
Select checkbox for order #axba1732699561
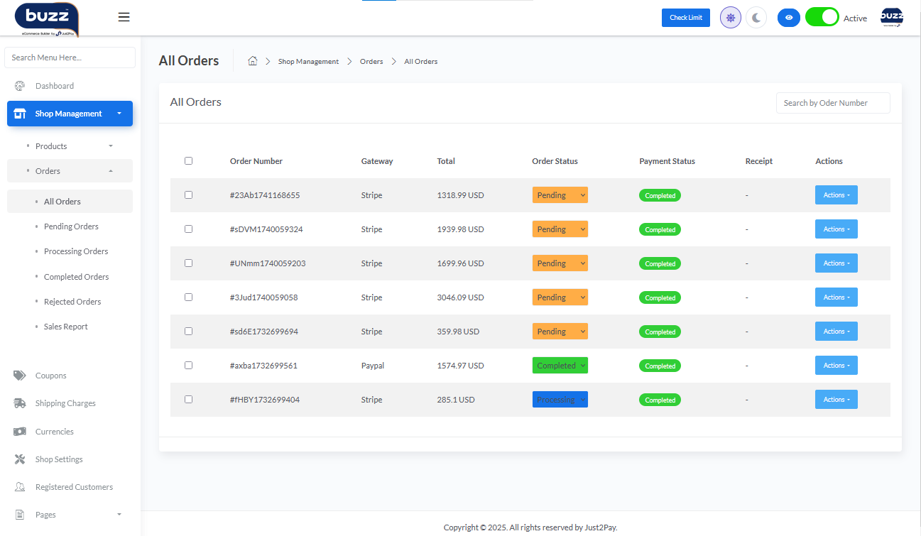188,366
